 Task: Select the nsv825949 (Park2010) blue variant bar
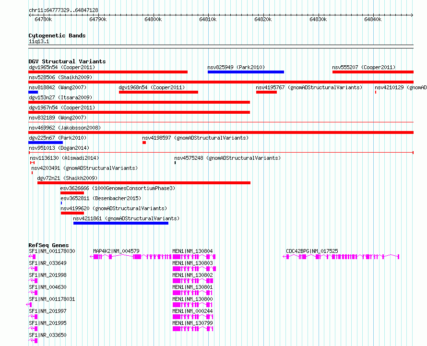click(246, 72)
